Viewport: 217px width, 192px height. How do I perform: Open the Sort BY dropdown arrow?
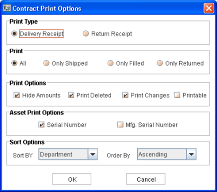coord(93,154)
